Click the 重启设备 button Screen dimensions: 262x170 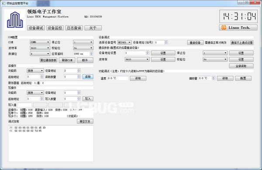[x=195, y=43]
